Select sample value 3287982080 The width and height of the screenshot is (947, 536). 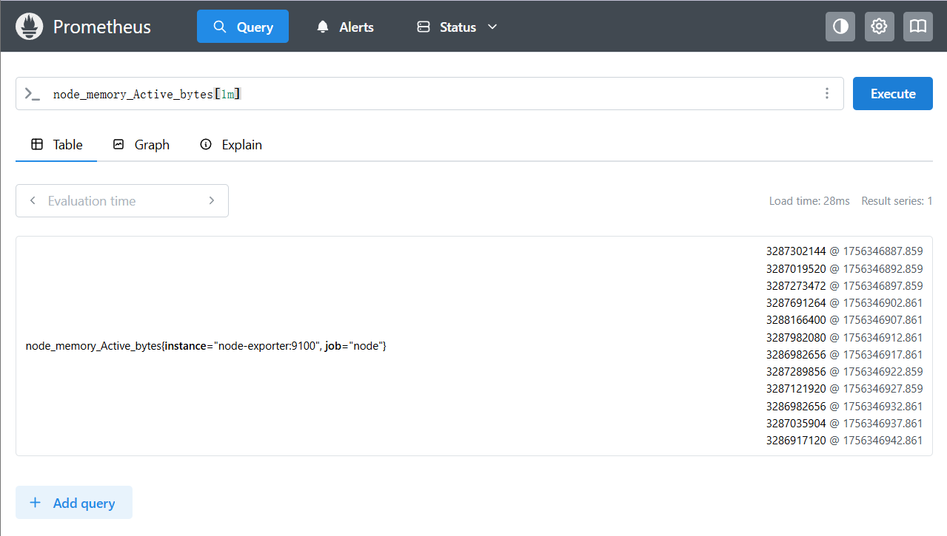click(x=796, y=337)
